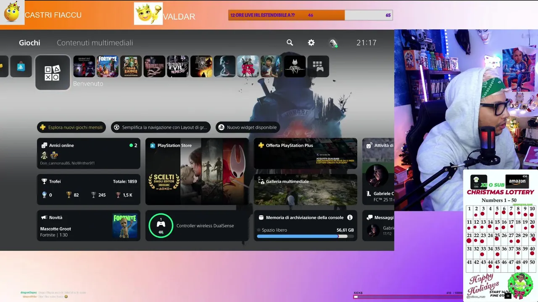The width and height of the screenshot is (538, 302).
Task: Open the Attività widget card
Action: click(x=378, y=172)
